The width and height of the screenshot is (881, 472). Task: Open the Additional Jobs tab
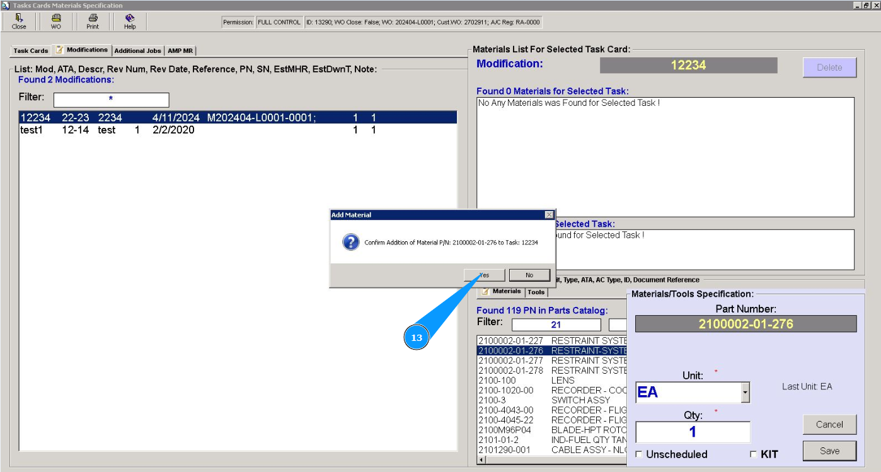[x=138, y=51]
